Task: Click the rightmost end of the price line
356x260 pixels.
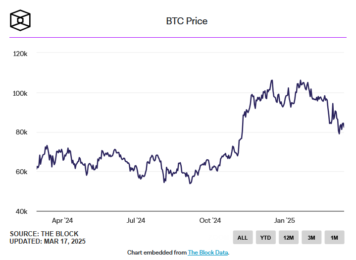Action: [x=344, y=127]
